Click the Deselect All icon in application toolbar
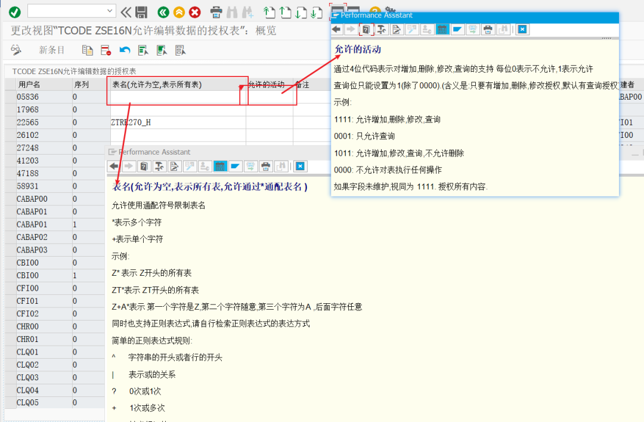This screenshot has width=644, height=422. coord(180,50)
